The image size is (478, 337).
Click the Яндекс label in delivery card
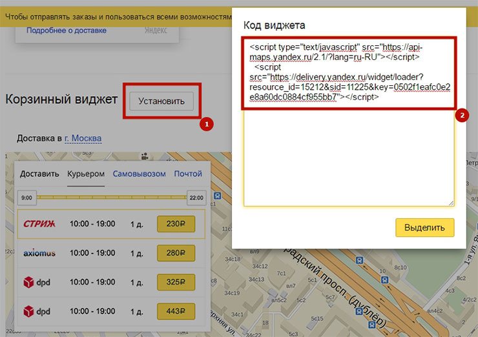(x=156, y=30)
